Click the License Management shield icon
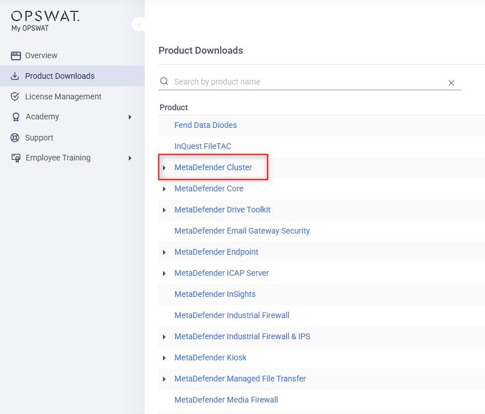 (15, 97)
